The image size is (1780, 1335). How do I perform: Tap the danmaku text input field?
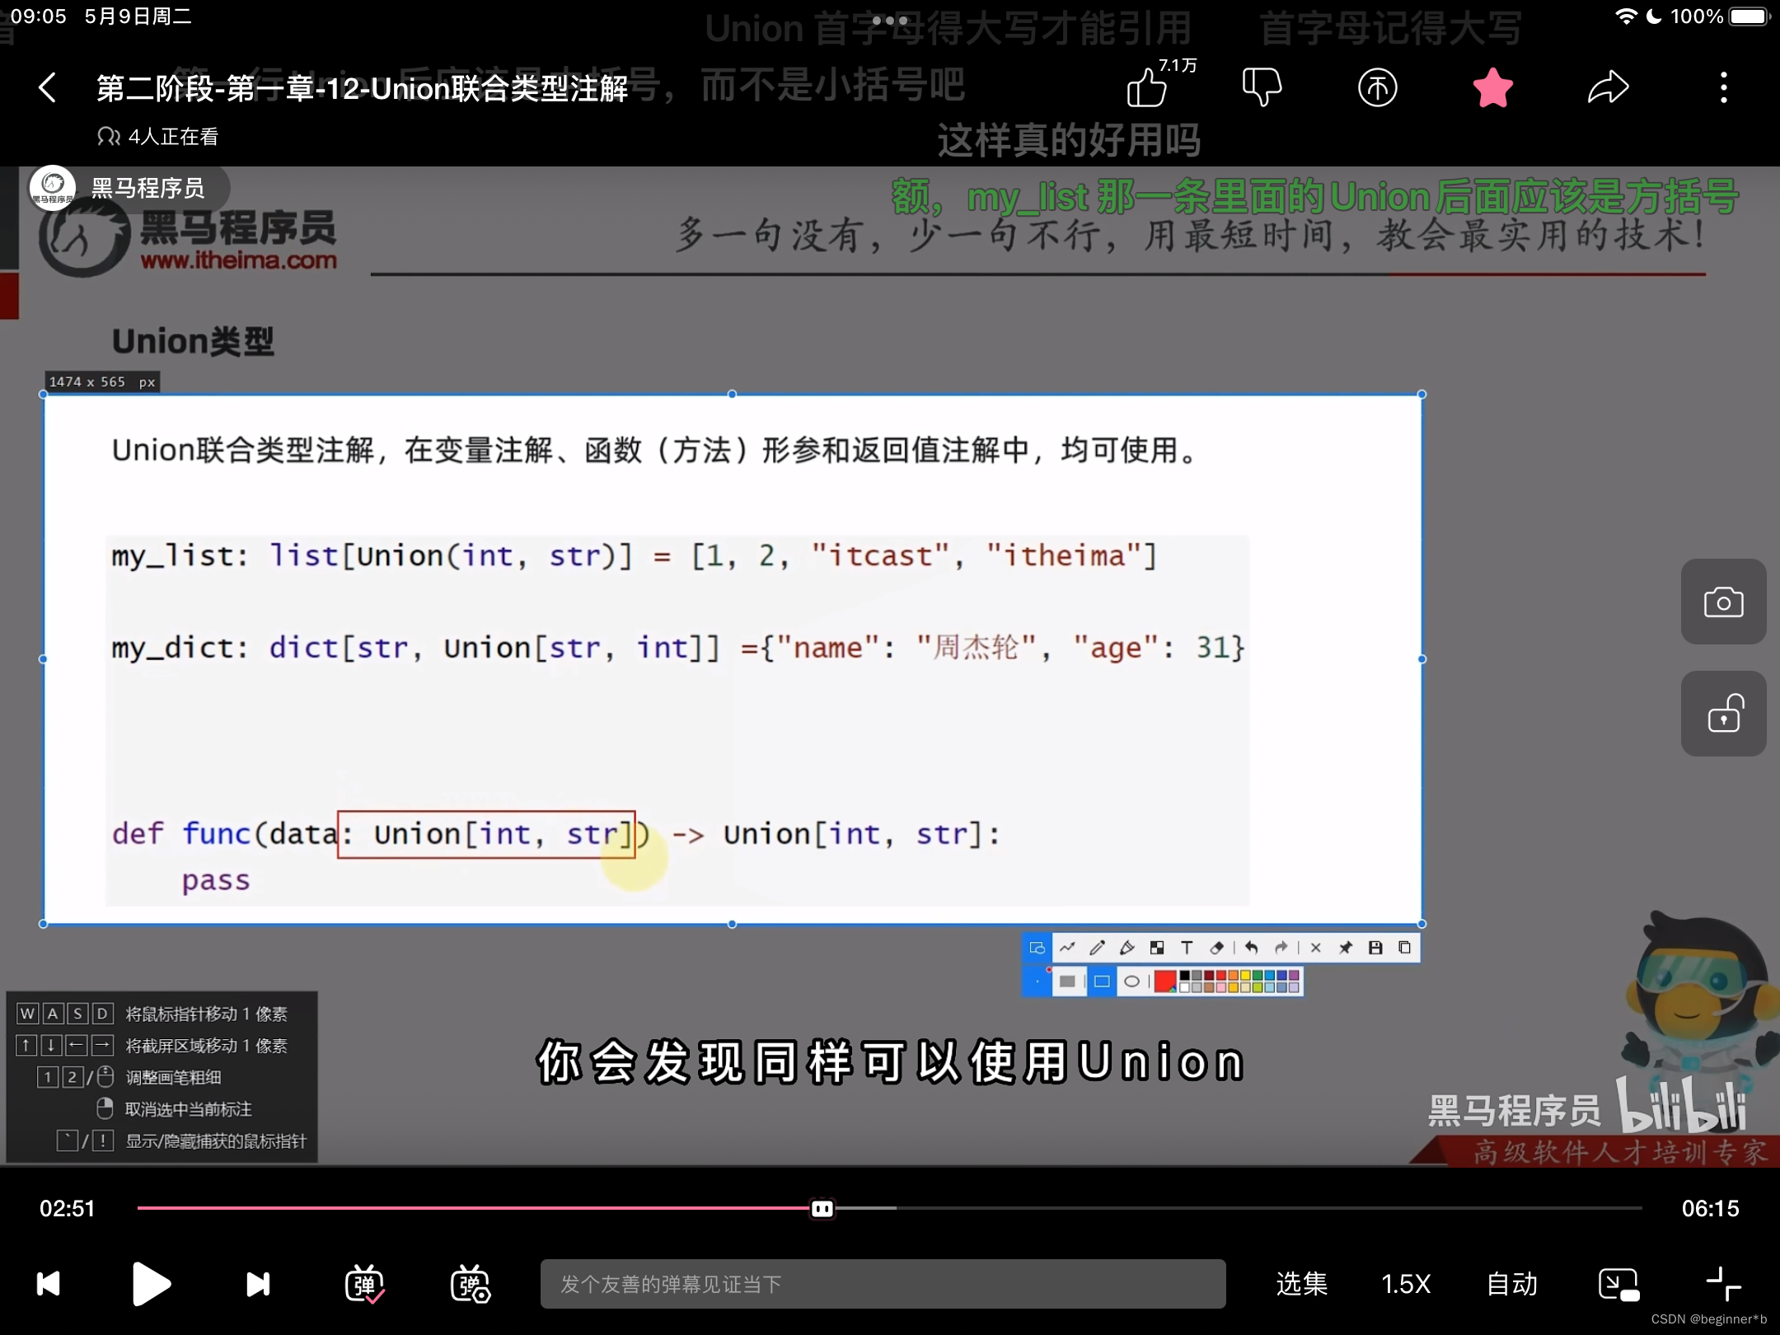pos(882,1284)
